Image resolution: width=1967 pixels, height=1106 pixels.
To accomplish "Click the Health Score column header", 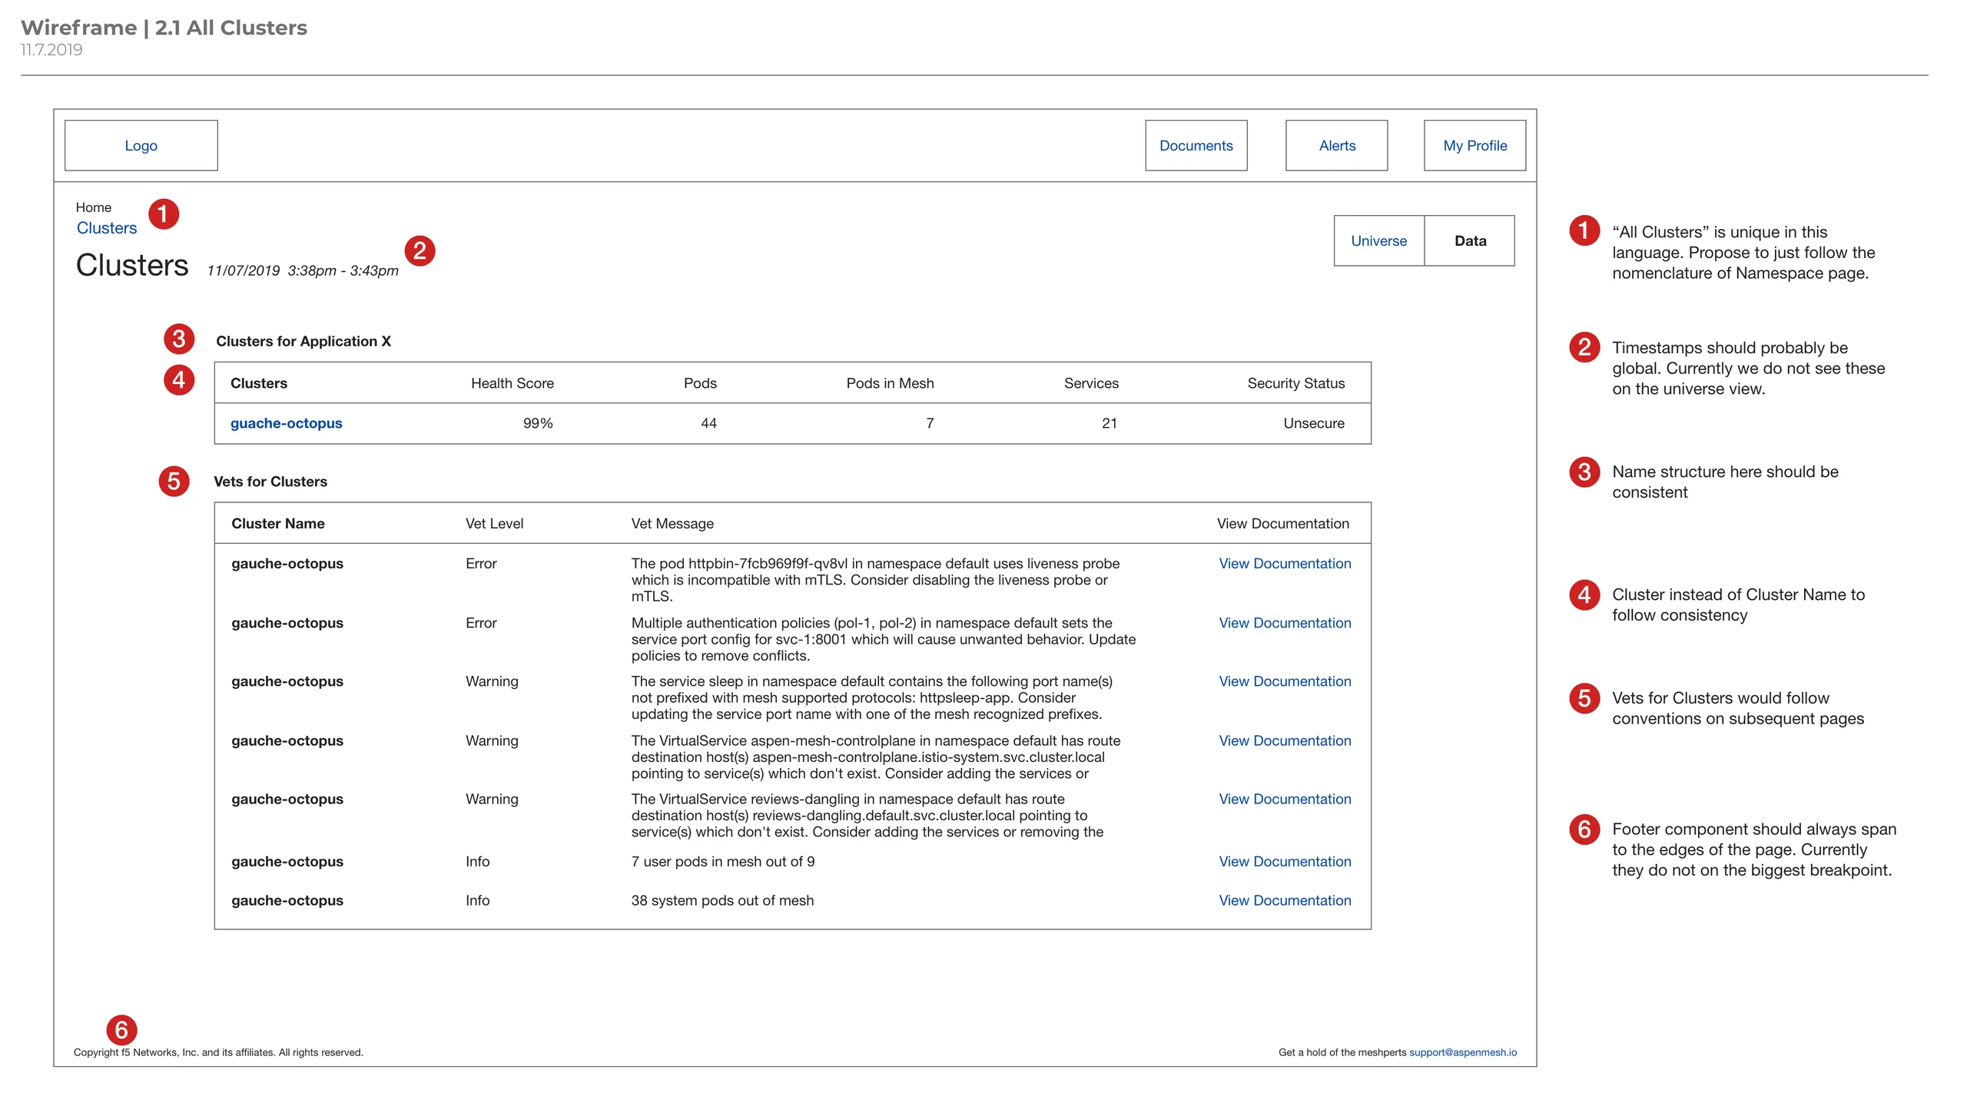I will pos(512,383).
